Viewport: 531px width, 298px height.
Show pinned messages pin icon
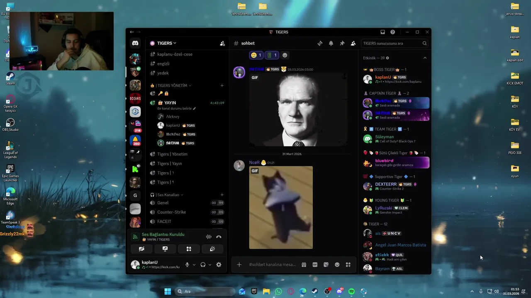[342, 43]
